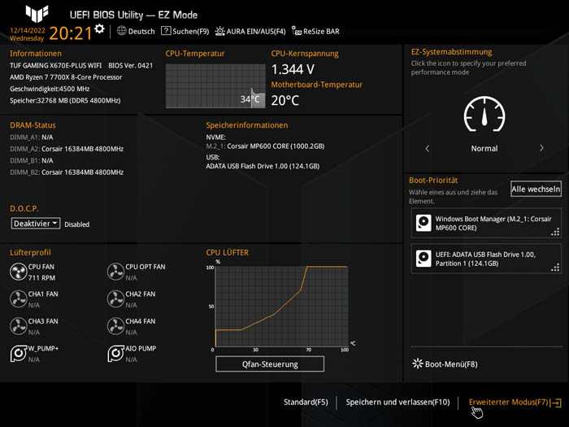The image size is (569, 427).
Task: Click the W_PUMP+ pump icon
Action: (18, 353)
